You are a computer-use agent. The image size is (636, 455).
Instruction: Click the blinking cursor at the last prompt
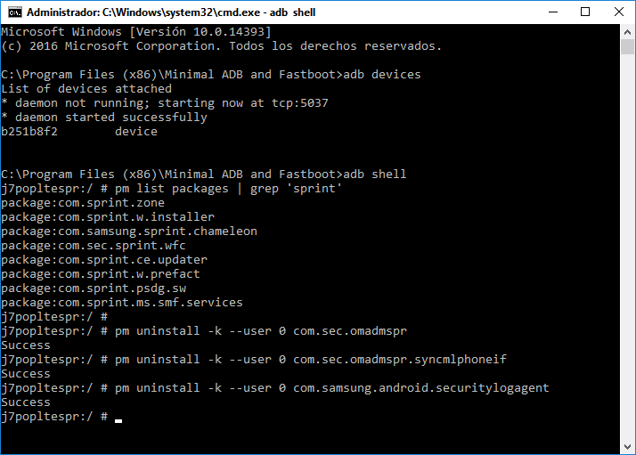(x=118, y=418)
